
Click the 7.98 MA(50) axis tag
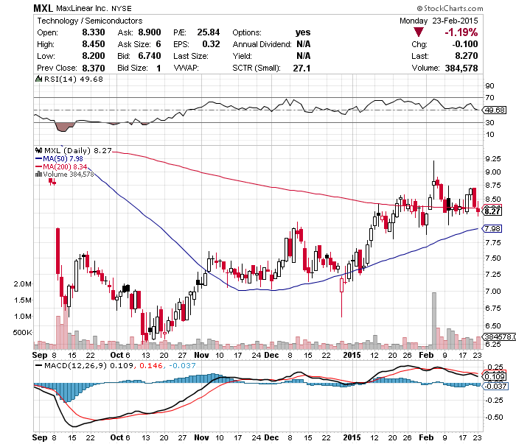492,228
